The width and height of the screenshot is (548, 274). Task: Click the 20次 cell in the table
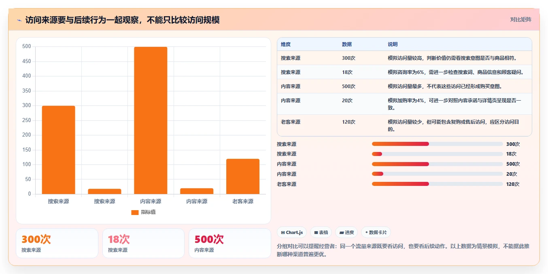pos(347,101)
